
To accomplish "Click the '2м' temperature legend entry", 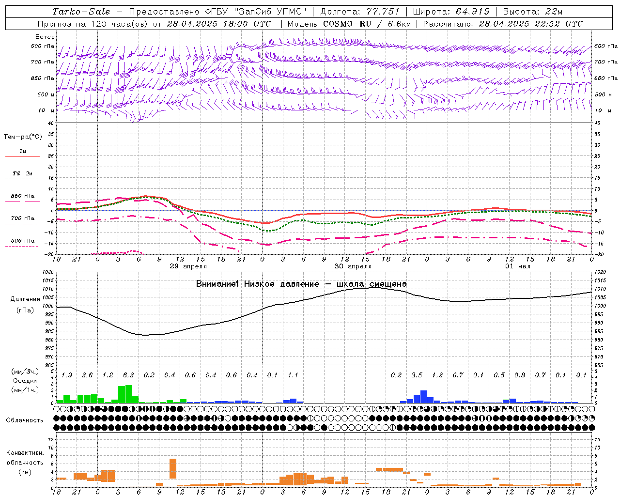I will click(x=23, y=152).
